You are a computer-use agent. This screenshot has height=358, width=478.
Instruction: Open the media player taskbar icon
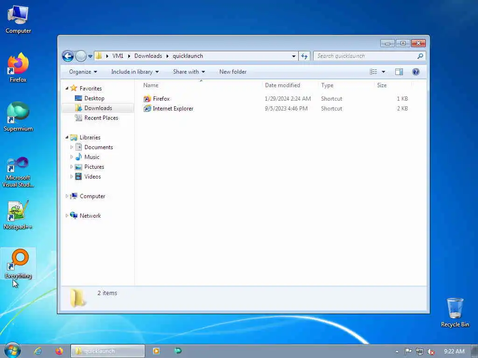point(156,351)
